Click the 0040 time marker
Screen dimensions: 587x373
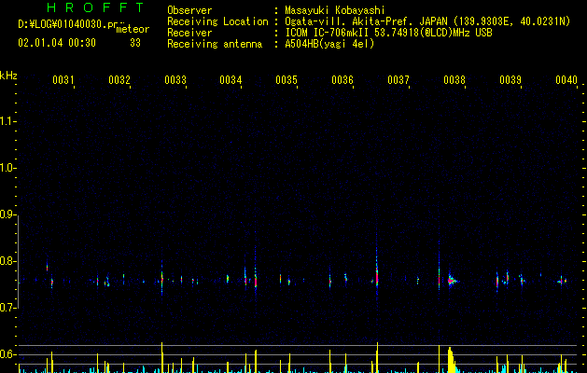pos(566,79)
